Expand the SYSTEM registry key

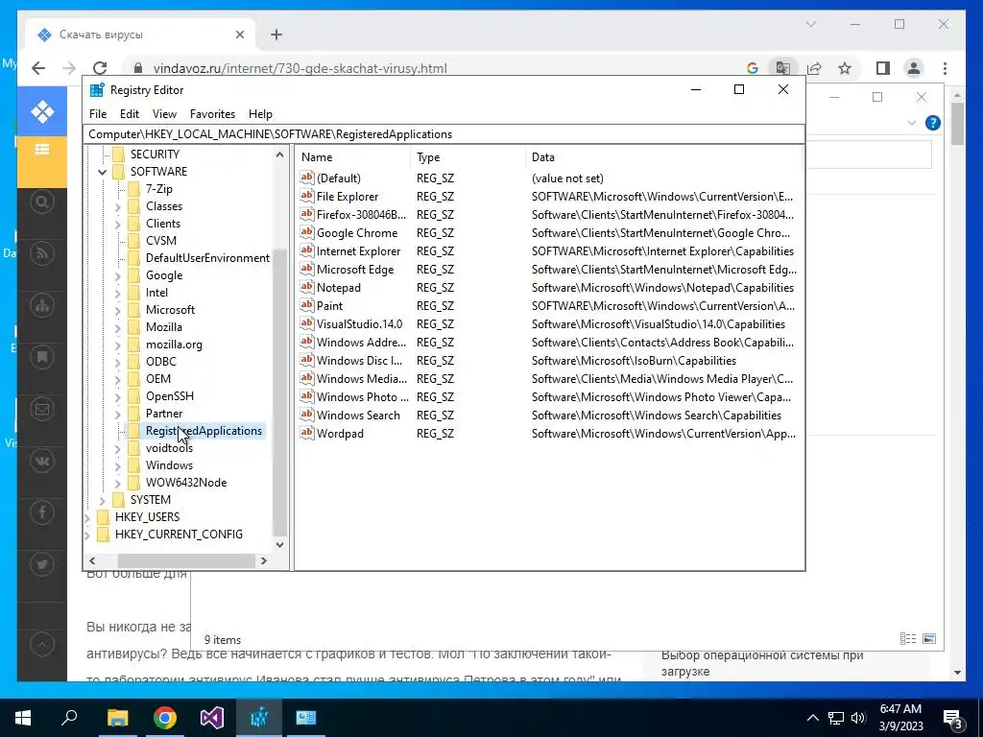102,500
